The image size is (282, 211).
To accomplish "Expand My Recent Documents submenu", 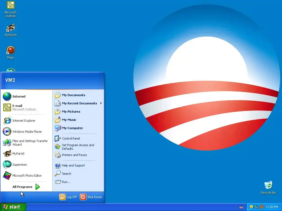I will 78,103.
